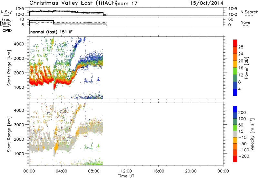Image resolution: width=258 pixels, height=178 pixels.
Task: Click the 16:00 time axis label
Action: coord(158,171)
